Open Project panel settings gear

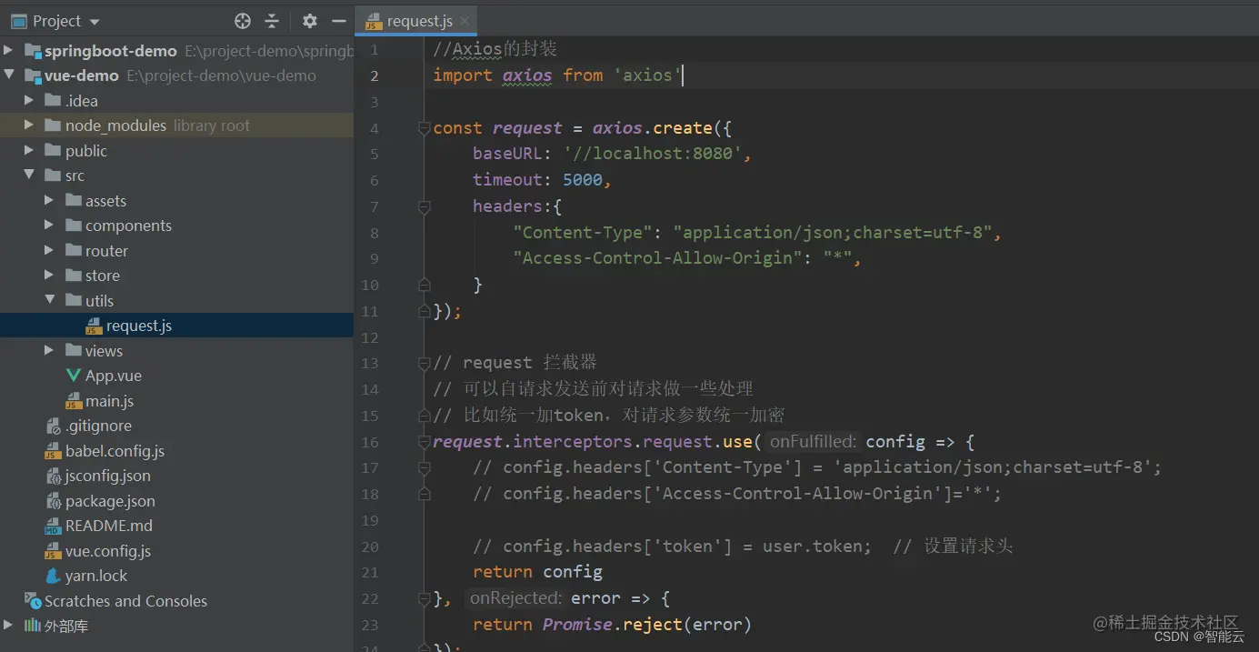(310, 21)
